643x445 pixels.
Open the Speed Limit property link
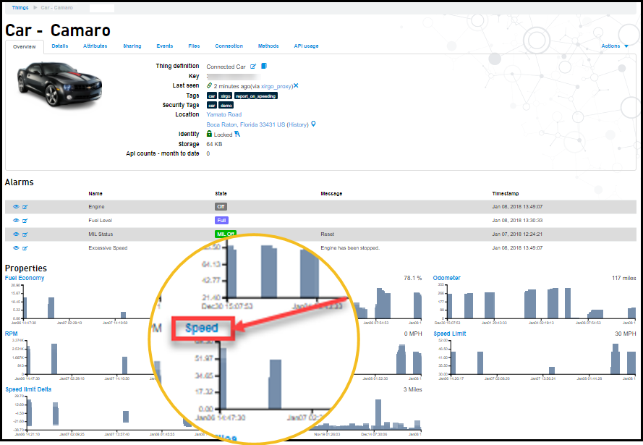tap(450, 334)
